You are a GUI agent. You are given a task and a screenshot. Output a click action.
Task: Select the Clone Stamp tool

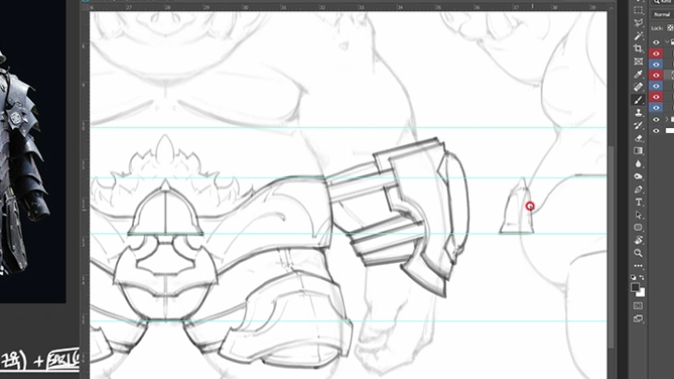(638, 112)
